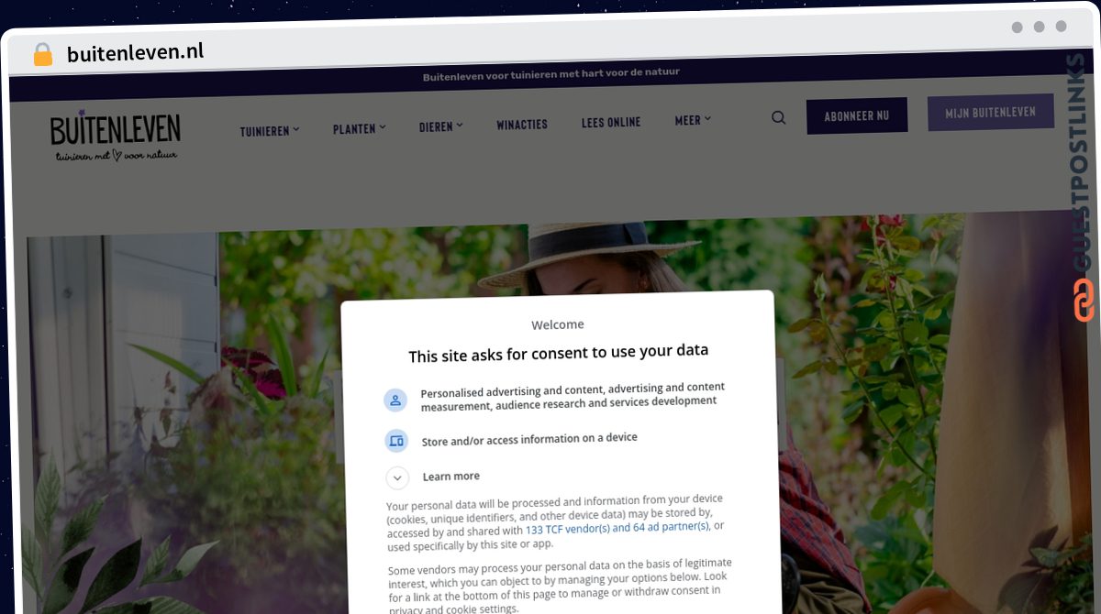Click the orange padlock icon
Viewport: 1101px width, 614px height.
coord(42,54)
